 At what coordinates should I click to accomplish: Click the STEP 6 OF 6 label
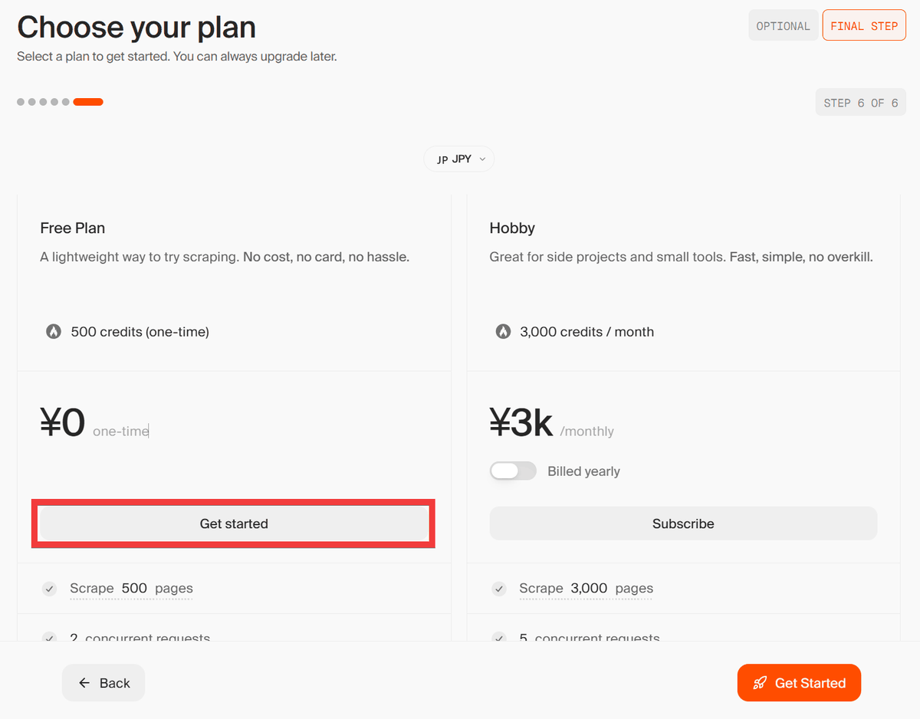pyautogui.click(x=860, y=103)
